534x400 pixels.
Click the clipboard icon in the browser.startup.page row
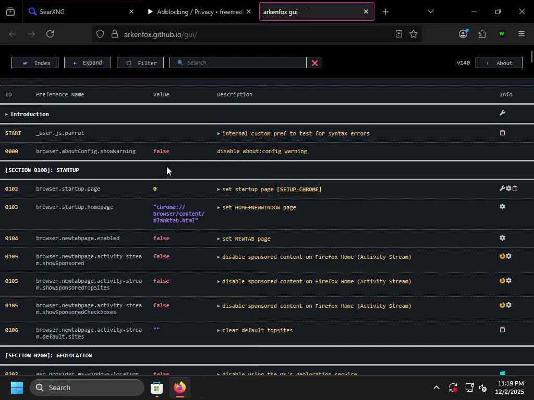click(515, 189)
